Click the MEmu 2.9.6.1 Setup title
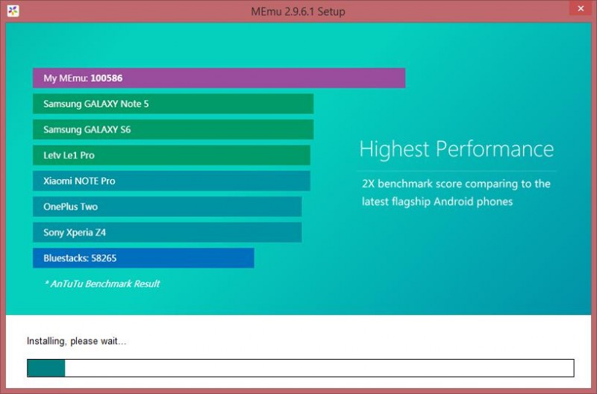This screenshot has height=394, width=597. (298, 11)
